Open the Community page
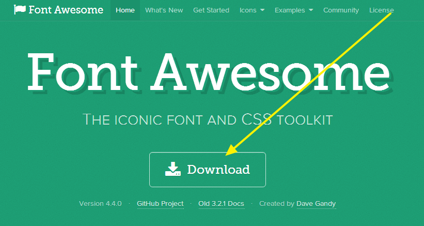Image resolution: width=424 pixels, height=226 pixels. (x=341, y=10)
